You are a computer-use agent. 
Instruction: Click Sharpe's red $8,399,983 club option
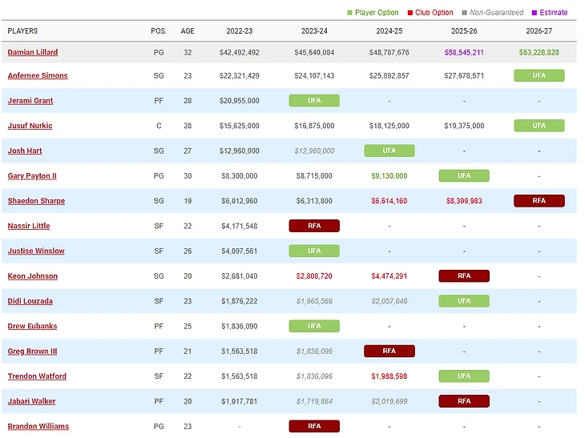[x=464, y=201]
